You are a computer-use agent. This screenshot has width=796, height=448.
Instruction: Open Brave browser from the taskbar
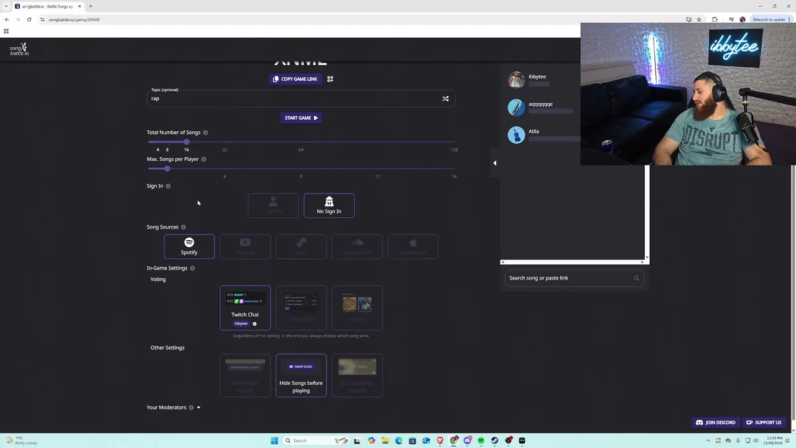[x=440, y=441]
